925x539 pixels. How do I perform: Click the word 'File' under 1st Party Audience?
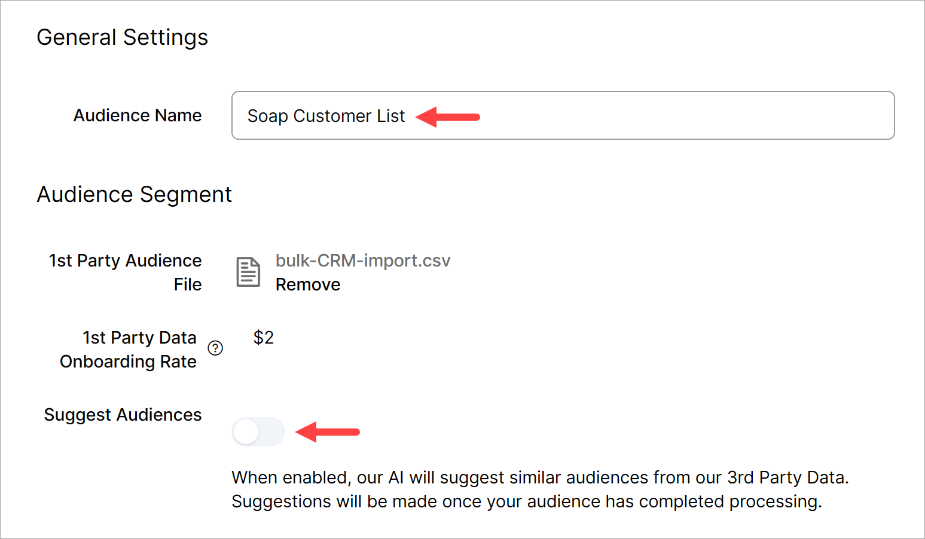[188, 284]
